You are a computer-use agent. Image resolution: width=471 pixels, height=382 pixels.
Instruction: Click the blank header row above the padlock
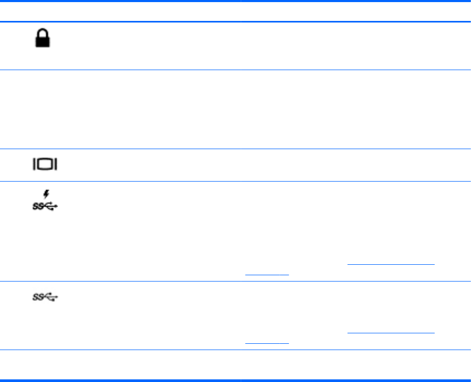pyautogui.click(x=235, y=10)
